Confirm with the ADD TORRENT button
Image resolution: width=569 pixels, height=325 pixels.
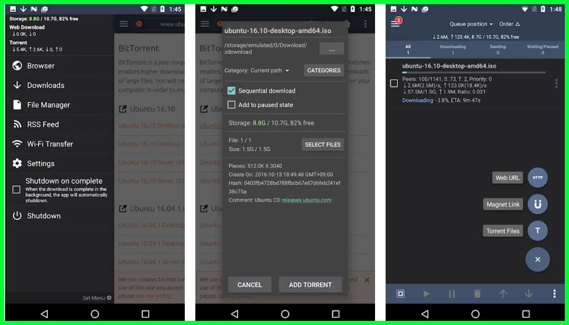310,285
